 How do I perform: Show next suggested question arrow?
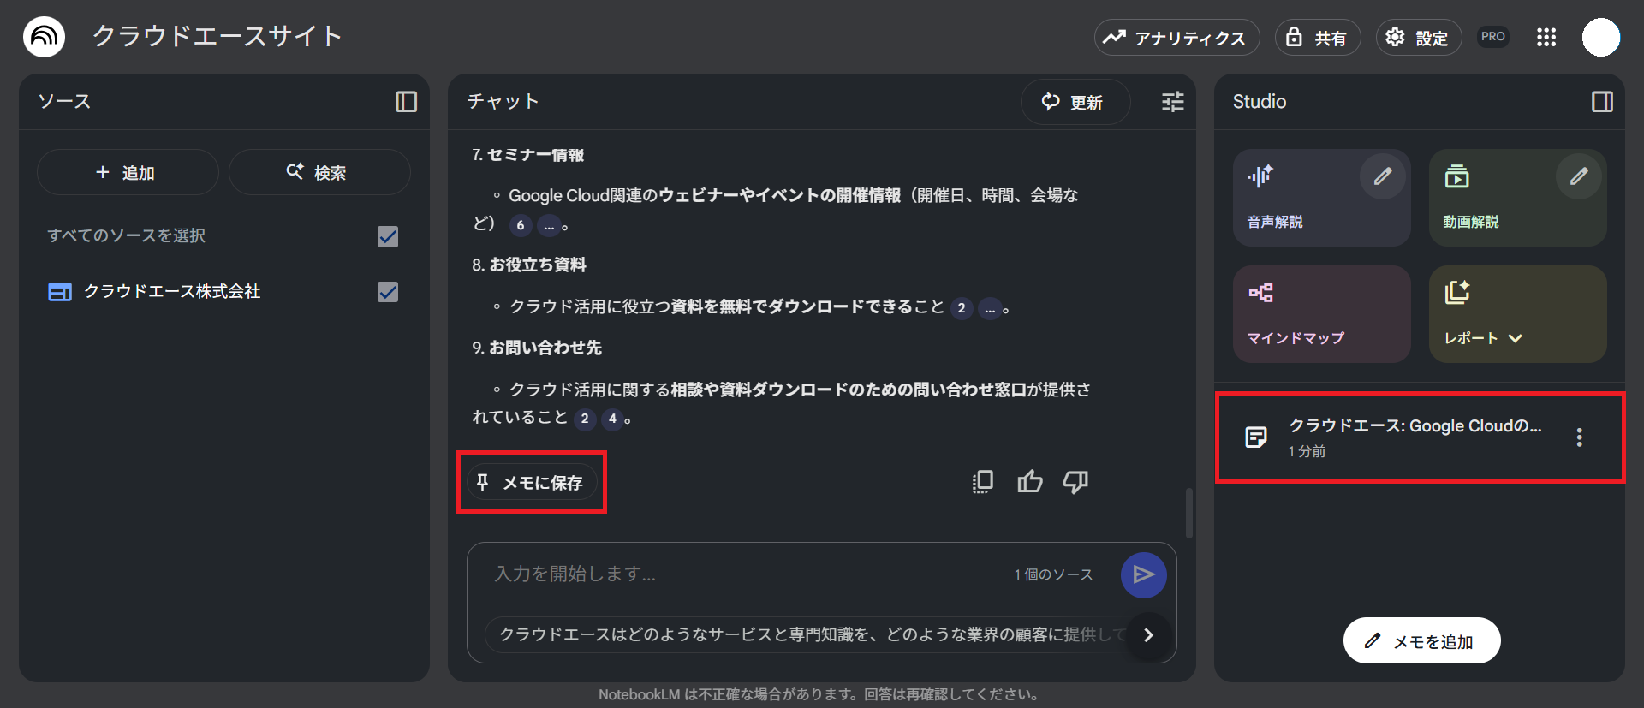(x=1149, y=635)
